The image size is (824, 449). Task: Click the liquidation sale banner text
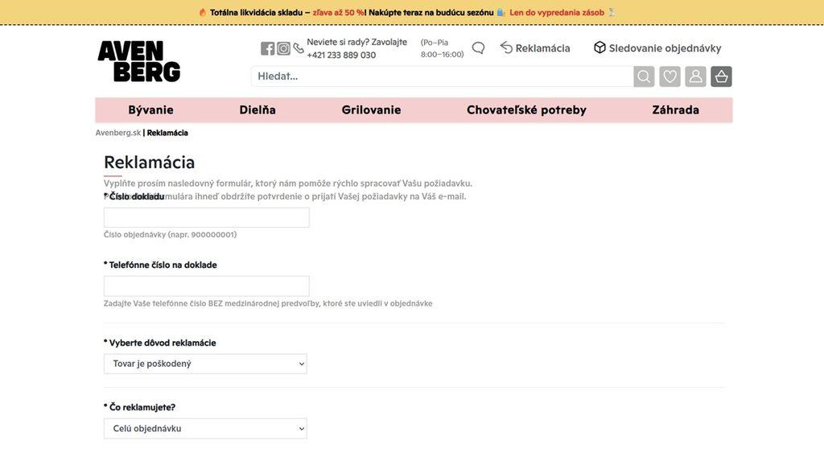[406, 13]
